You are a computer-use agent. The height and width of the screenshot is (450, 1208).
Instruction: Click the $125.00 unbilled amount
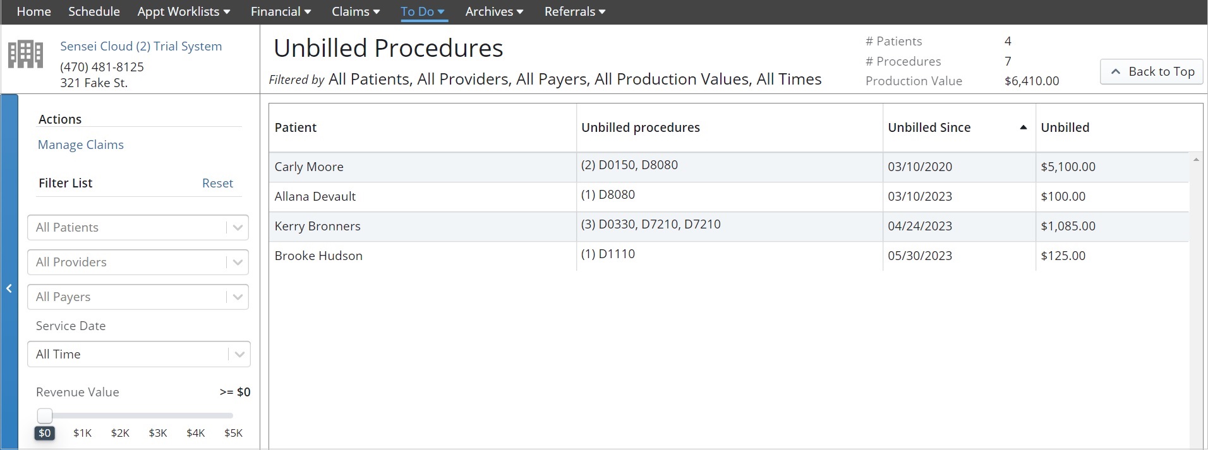point(1063,256)
